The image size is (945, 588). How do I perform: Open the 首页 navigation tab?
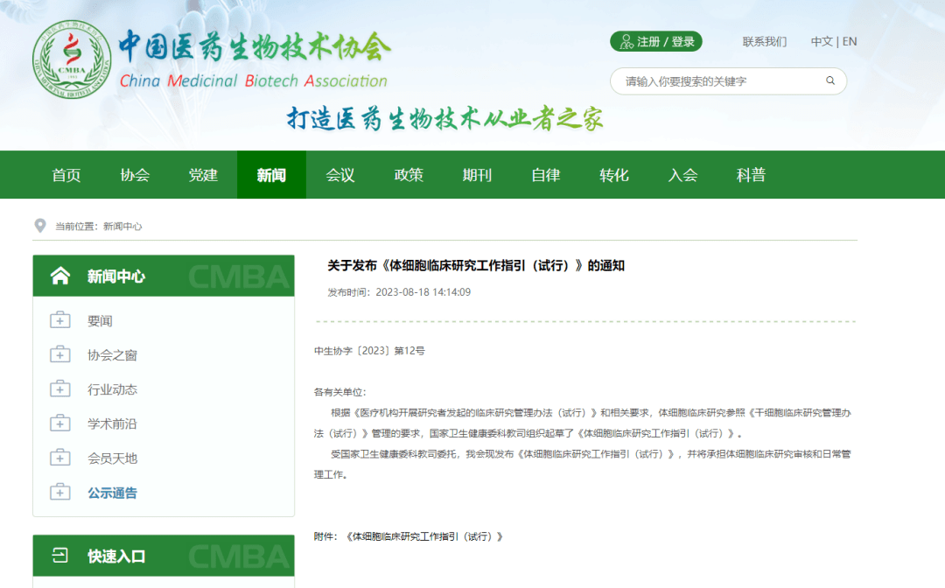66,175
